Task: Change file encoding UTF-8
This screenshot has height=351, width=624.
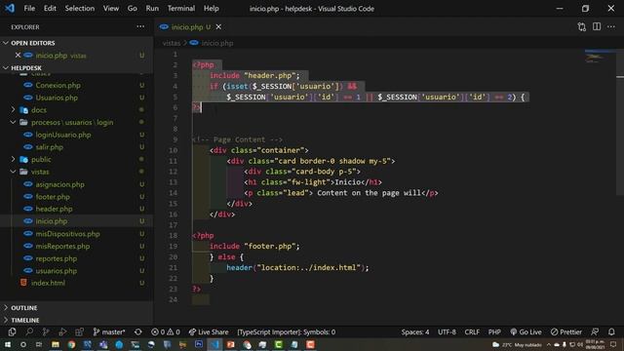Action: coord(447,331)
